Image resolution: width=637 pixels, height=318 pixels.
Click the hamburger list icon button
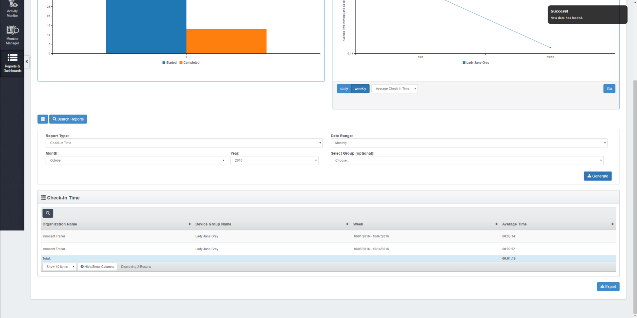tap(43, 119)
